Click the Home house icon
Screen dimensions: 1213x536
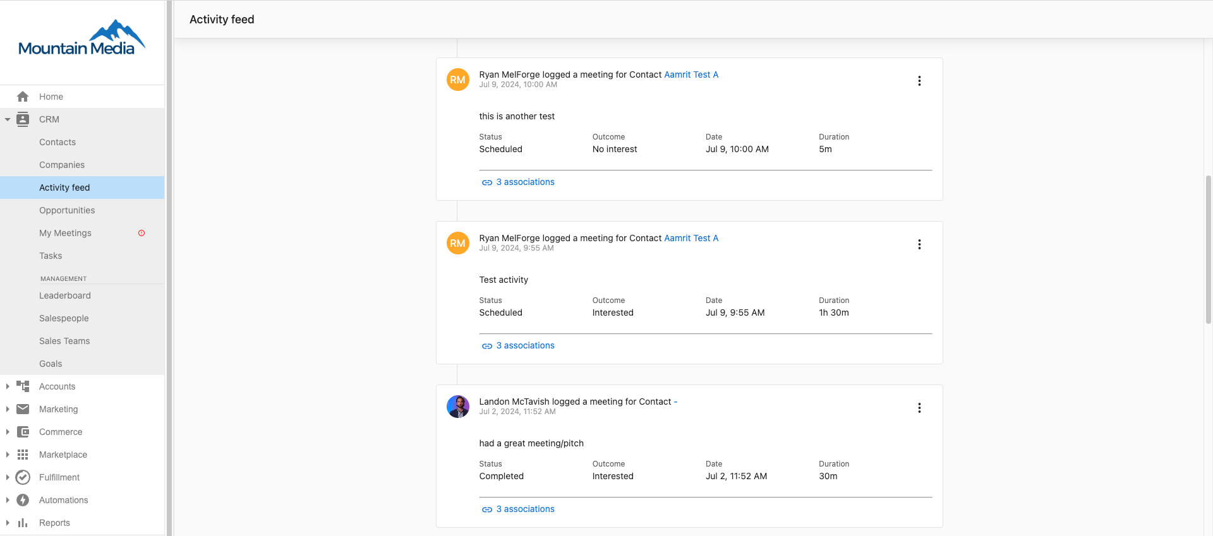23,97
